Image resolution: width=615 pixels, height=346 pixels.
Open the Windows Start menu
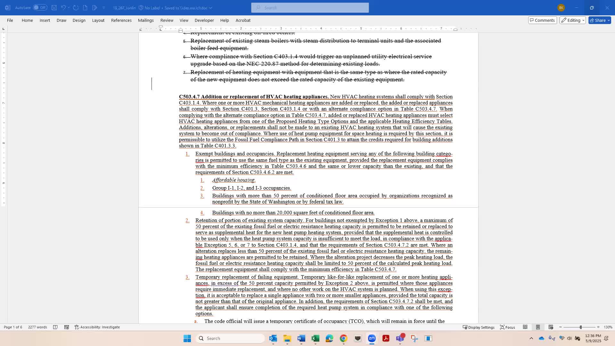point(187,338)
